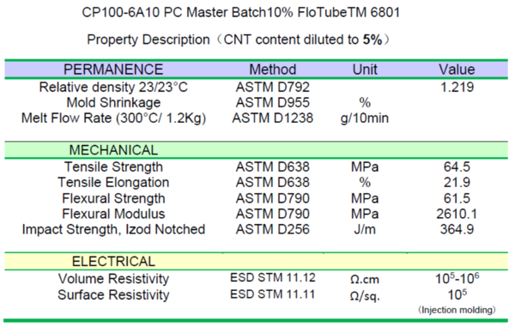This screenshot has width=515, height=333.
Task: Select the ELECTRICAL section header
Action: click(113, 262)
